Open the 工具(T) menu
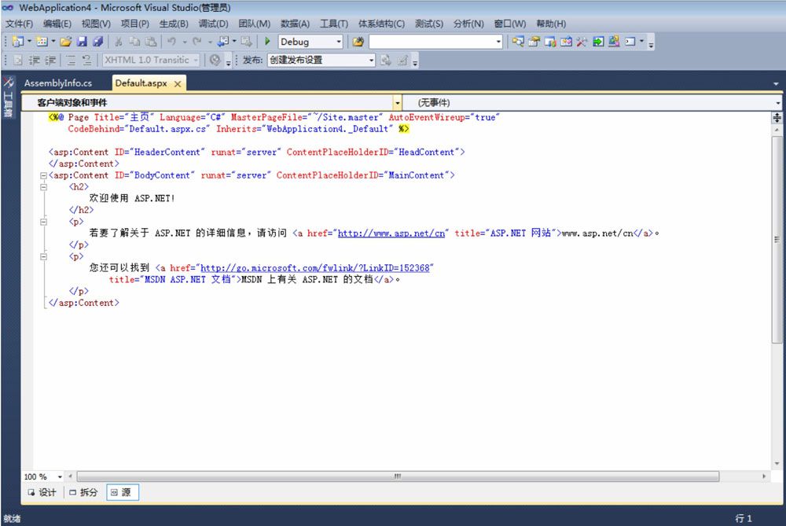Viewport: 786px width, 526px height. point(334,24)
